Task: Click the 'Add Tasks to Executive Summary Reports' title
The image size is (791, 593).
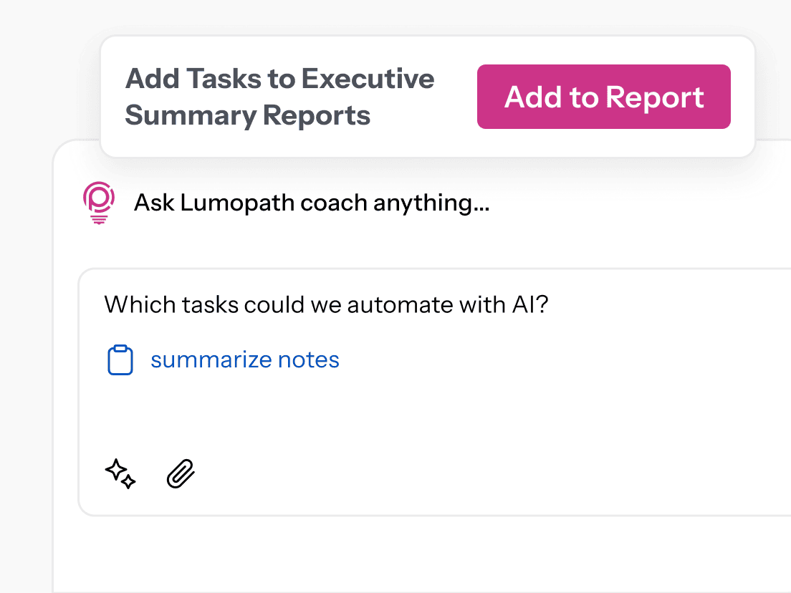Action: click(279, 97)
